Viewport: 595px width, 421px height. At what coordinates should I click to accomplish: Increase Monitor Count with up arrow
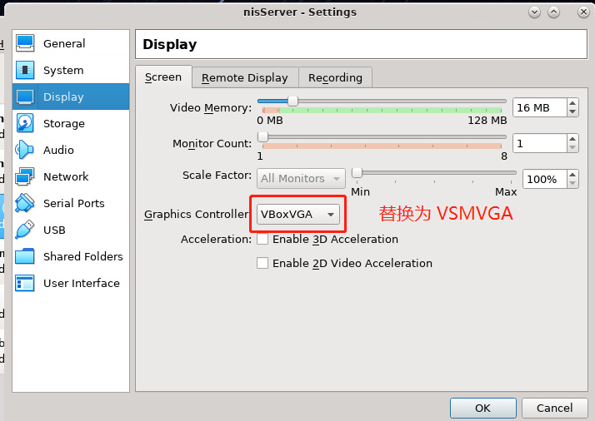click(572, 139)
